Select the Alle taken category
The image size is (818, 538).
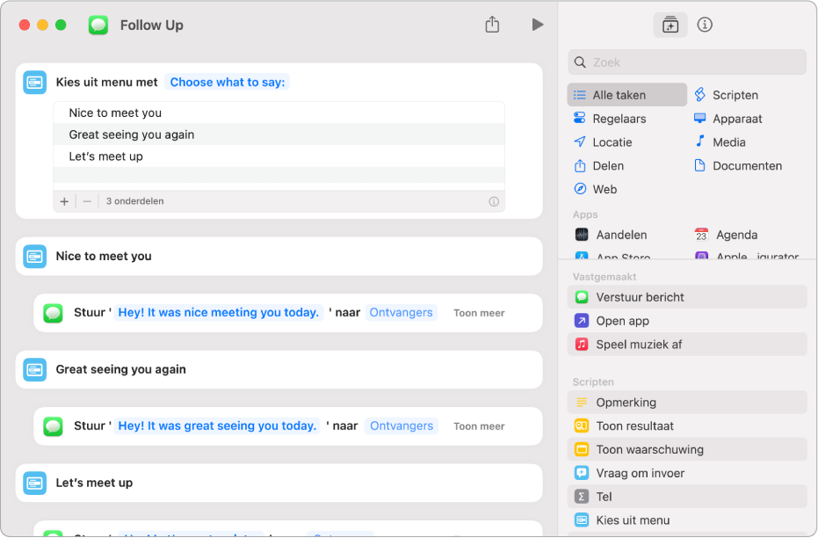point(619,95)
